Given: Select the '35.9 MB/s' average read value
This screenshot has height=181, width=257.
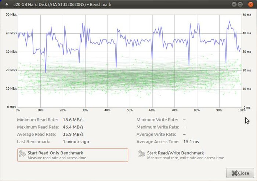Looking at the screenshot, I should pos(73,134).
